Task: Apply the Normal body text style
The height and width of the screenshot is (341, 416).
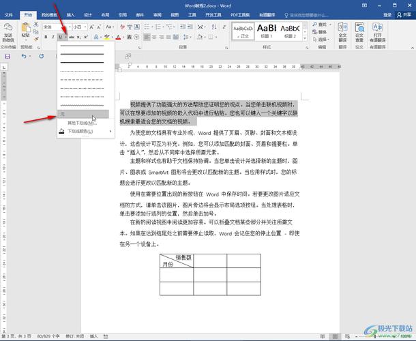Action: tap(243, 31)
